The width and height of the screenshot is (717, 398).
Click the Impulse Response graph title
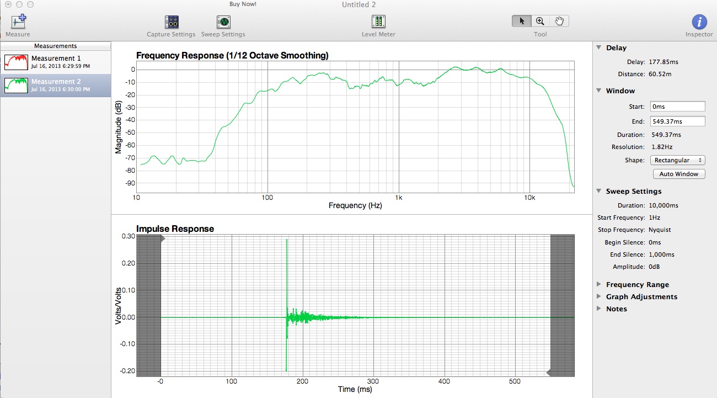(x=175, y=229)
